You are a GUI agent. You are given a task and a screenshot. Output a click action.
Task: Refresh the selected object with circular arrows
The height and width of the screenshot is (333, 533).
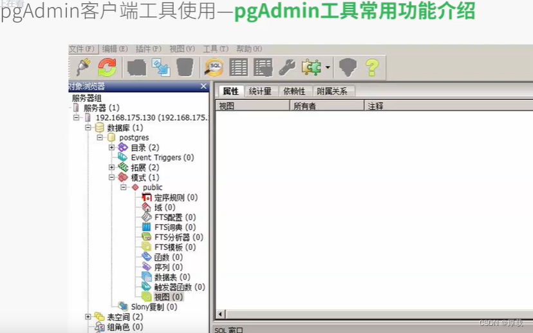(107, 67)
